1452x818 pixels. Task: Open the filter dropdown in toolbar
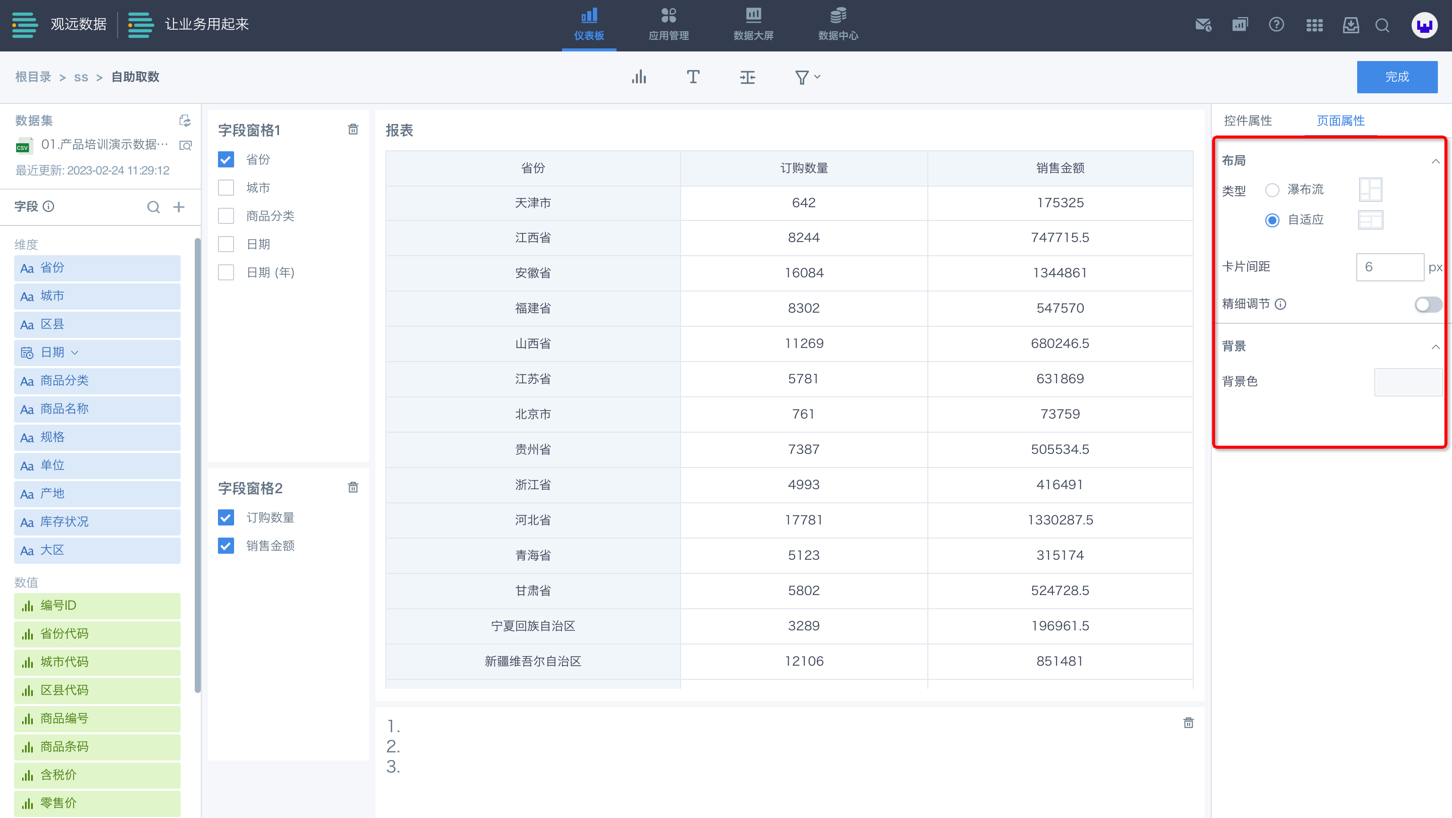point(807,77)
